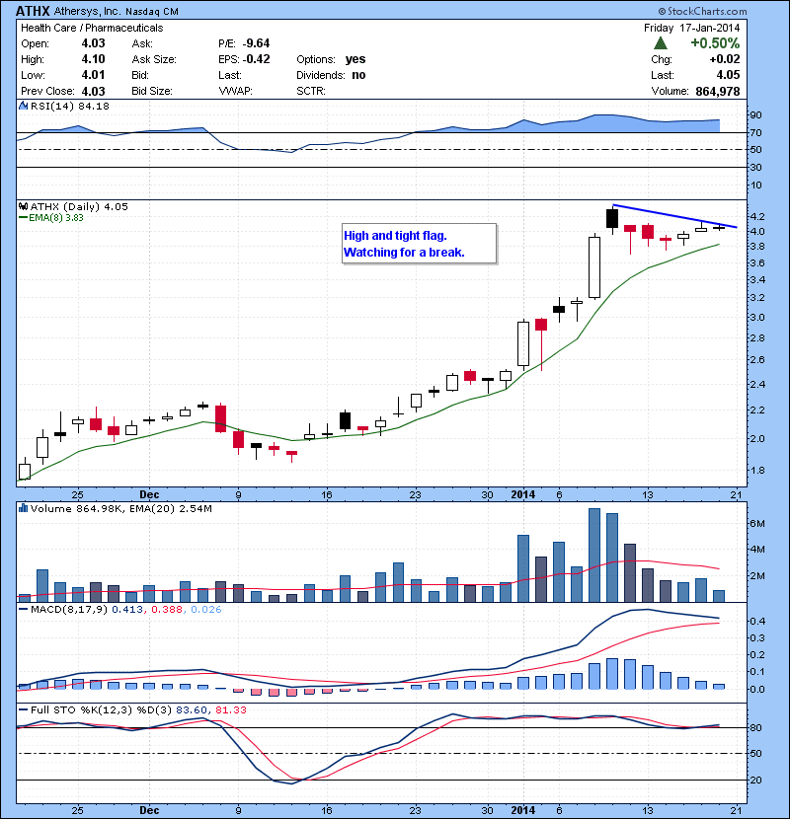This screenshot has width=790, height=819.
Task: Click the green up-arrow change icon
Action: (x=661, y=43)
